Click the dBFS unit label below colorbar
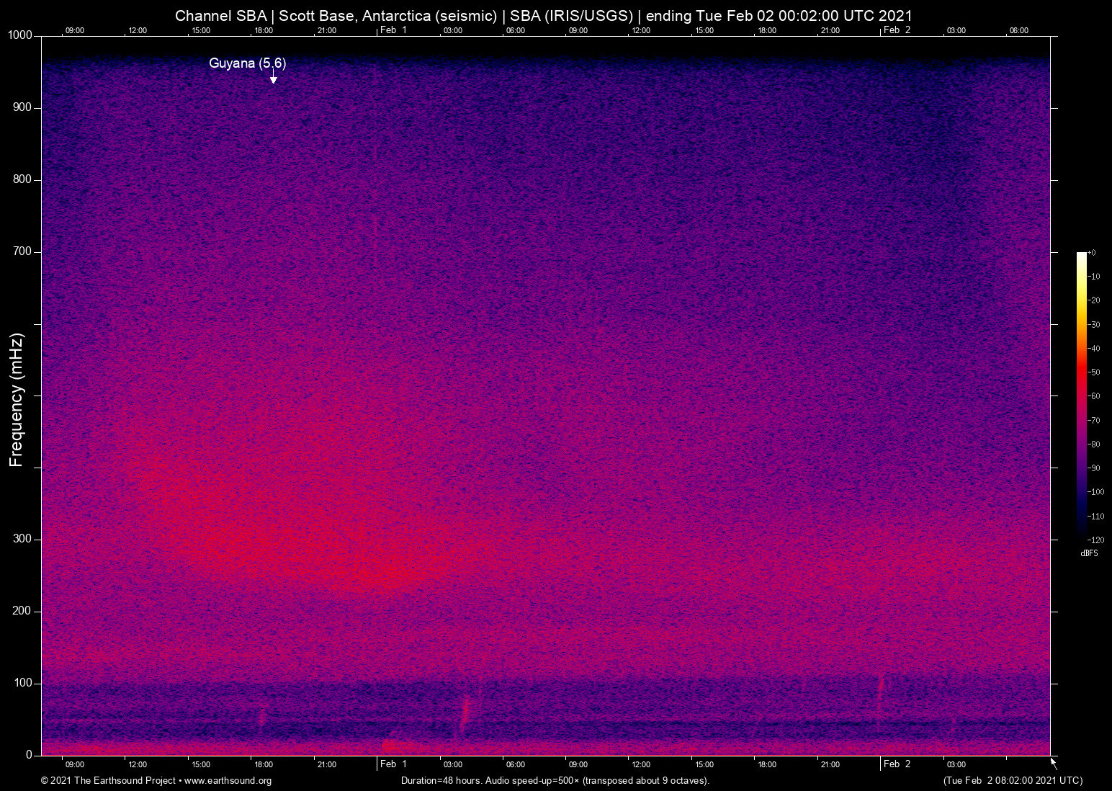The width and height of the screenshot is (1112, 791). pyautogui.click(x=1089, y=554)
